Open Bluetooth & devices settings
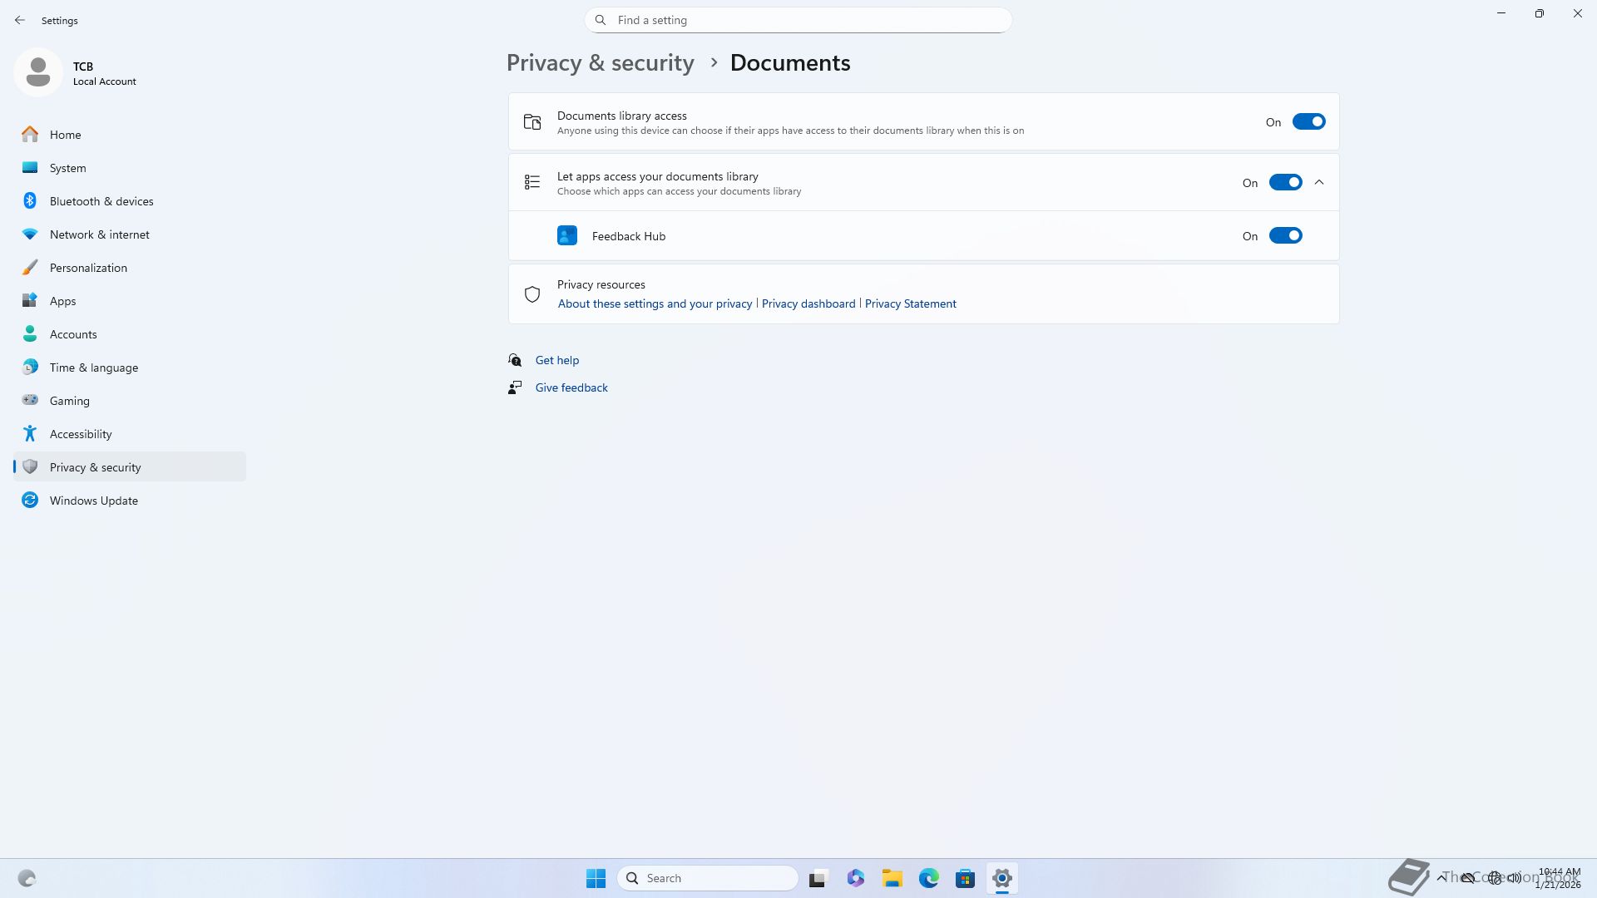The width and height of the screenshot is (1597, 898). click(x=101, y=201)
